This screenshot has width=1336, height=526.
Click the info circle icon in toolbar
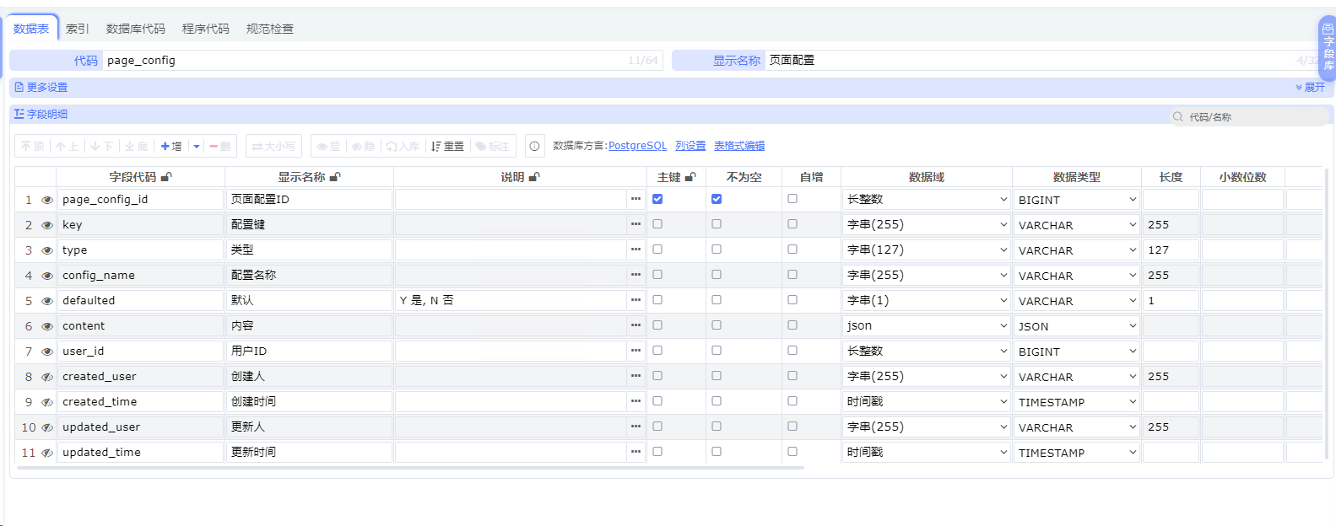534,146
